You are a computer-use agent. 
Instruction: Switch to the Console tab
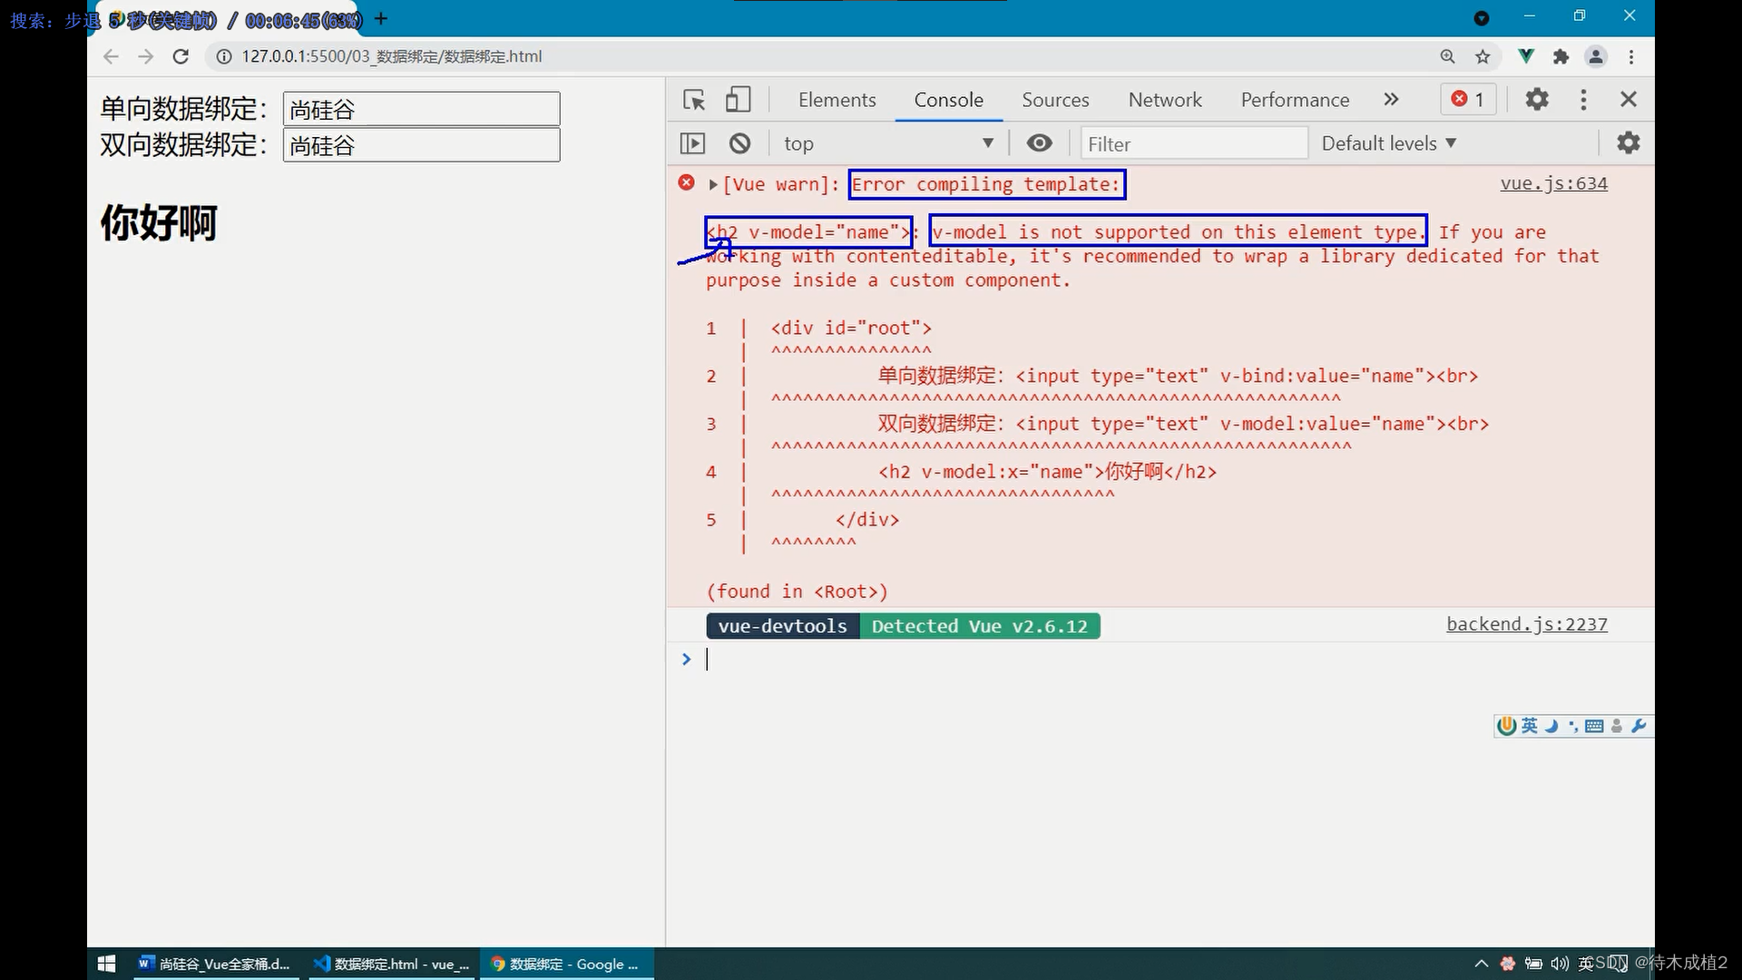(x=948, y=100)
